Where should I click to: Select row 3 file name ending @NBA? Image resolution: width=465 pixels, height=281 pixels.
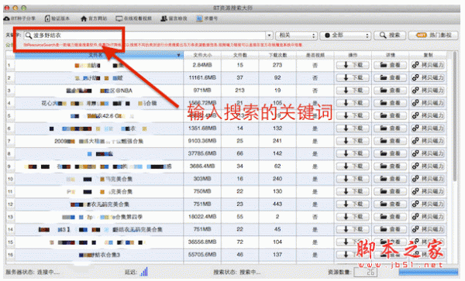click(99, 91)
